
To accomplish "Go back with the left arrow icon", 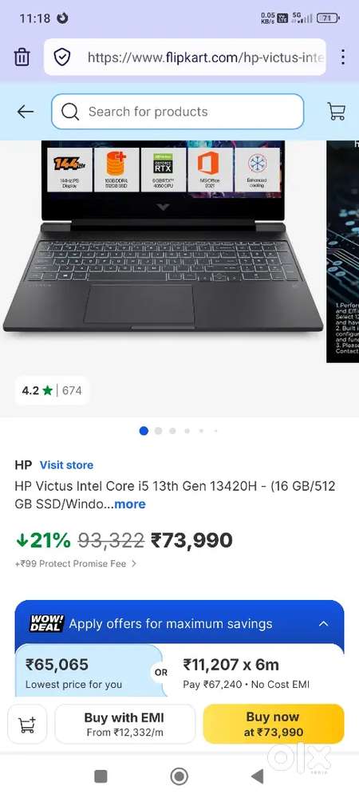I will (26, 112).
